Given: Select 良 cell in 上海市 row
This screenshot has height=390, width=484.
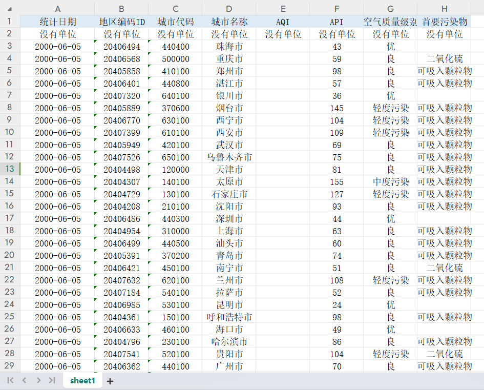Looking at the screenshot, I should click(390, 231).
